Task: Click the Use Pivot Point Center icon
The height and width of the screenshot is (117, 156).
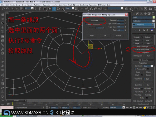Action: (x=77, y=9)
